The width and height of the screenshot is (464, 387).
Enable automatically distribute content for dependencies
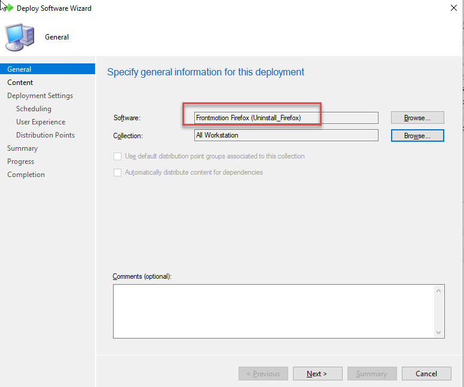[117, 172]
